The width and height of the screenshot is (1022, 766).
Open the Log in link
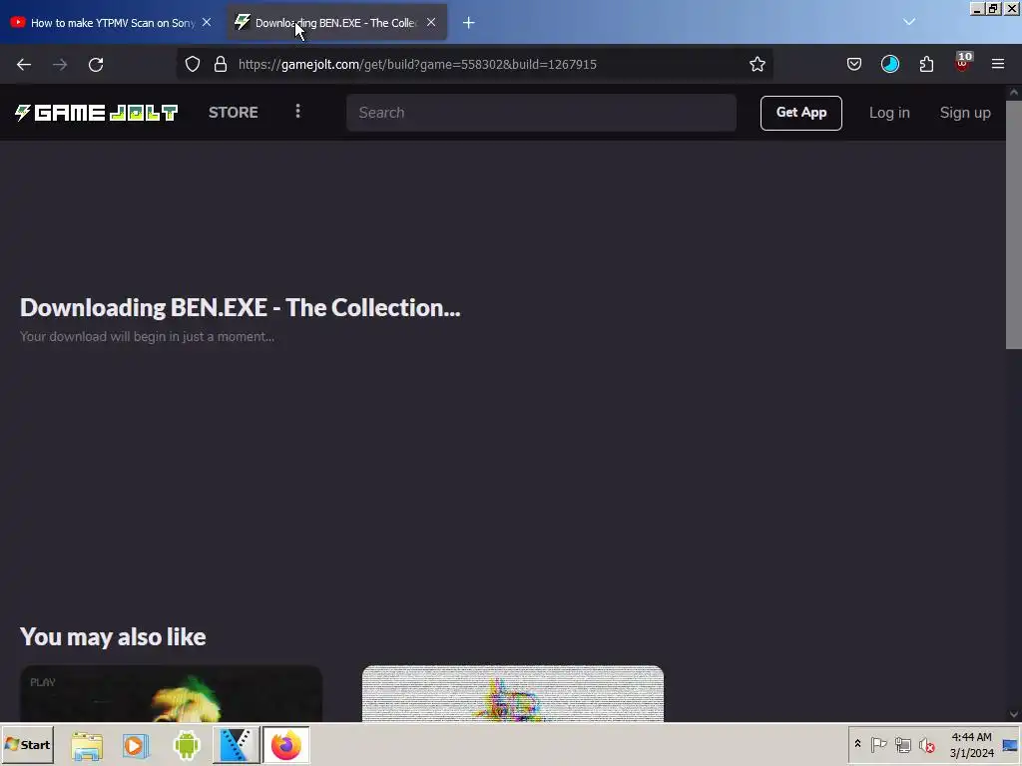(889, 113)
